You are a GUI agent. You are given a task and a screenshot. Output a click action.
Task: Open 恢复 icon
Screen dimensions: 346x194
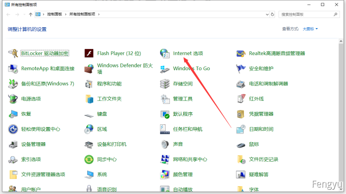pyautogui.click(x=13, y=114)
